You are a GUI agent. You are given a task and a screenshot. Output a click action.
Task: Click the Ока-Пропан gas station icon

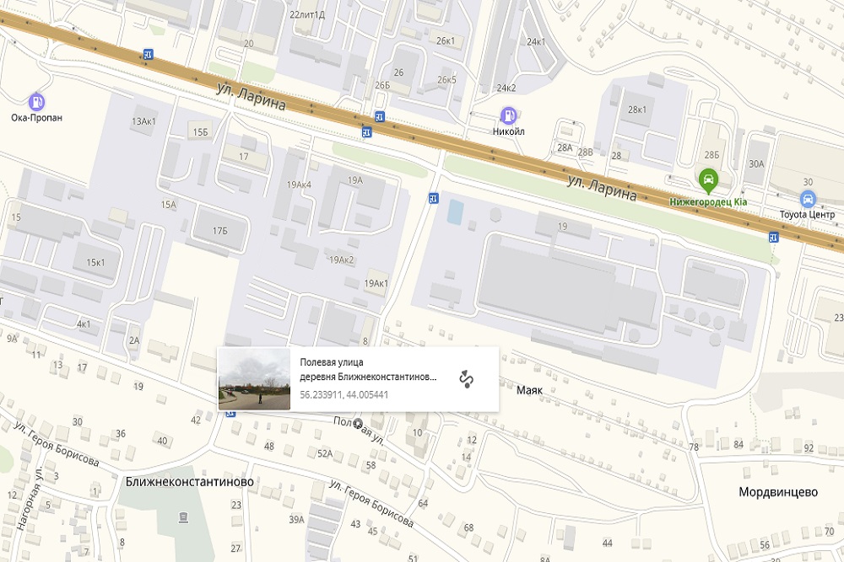coord(37,100)
